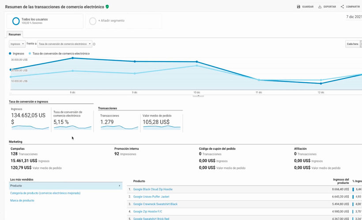Image resolution: width=362 pixels, height=220 pixels.
Task: Select Producto in Los más vendidos
Action: click(x=66, y=186)
